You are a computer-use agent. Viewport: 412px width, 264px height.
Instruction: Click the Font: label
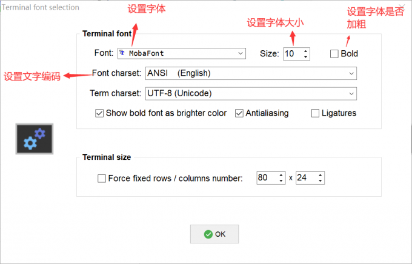coord(104,53)
